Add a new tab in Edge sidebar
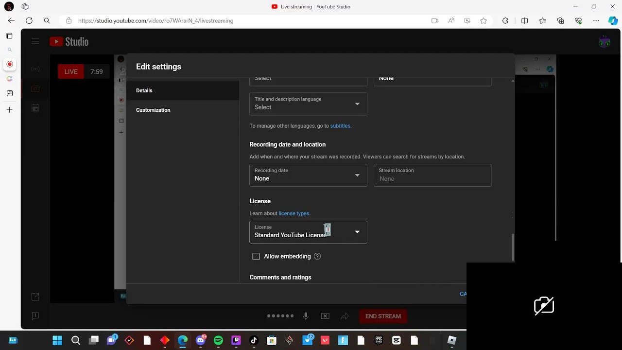Viewport: 622px width, 350px height. click(9, 110)
